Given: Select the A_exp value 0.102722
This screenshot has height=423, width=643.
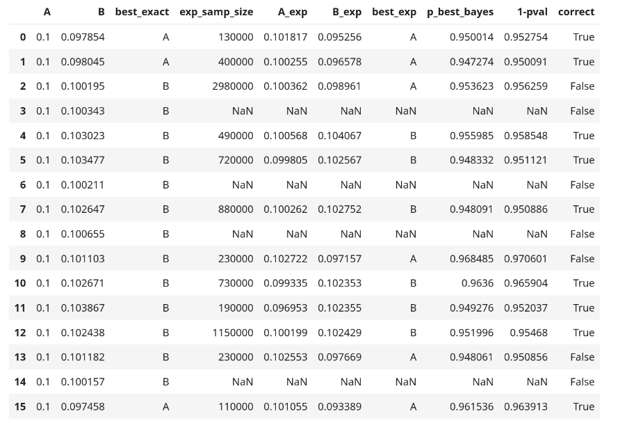Looking at the screenshot, I should pyautogui.click(x=286, y=259).
